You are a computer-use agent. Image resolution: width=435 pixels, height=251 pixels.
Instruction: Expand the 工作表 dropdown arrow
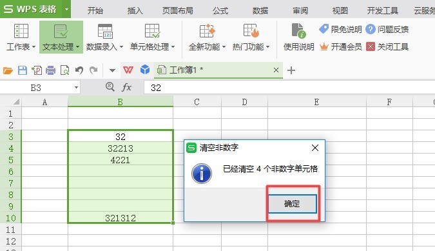pos(34,47)
